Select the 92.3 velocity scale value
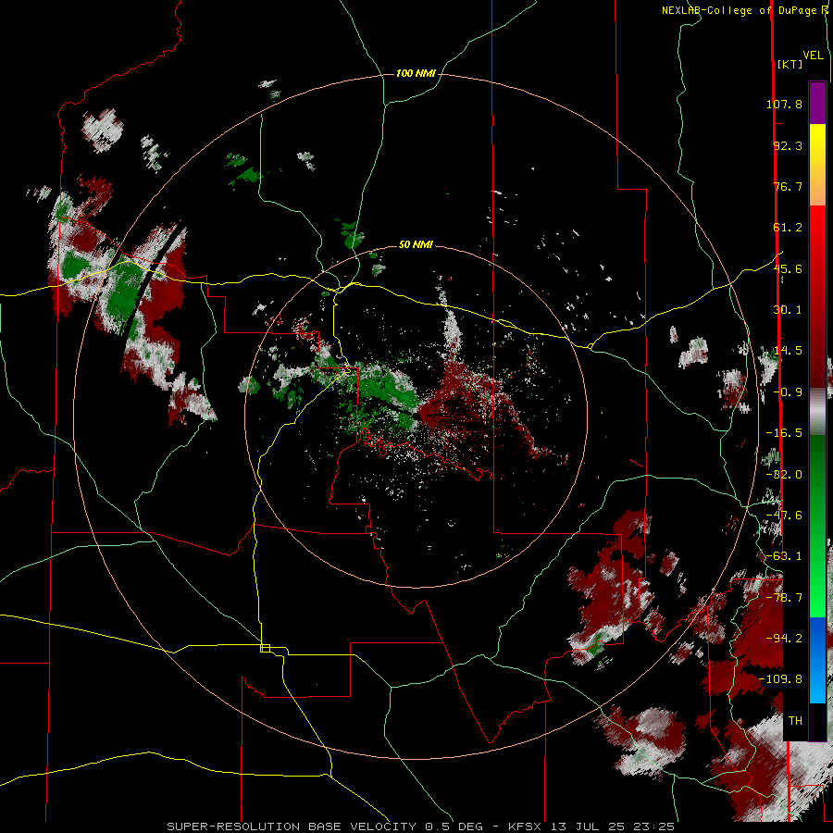Image resolution: width=833 pixels, height=833 pixels. [x=788, y=145]
